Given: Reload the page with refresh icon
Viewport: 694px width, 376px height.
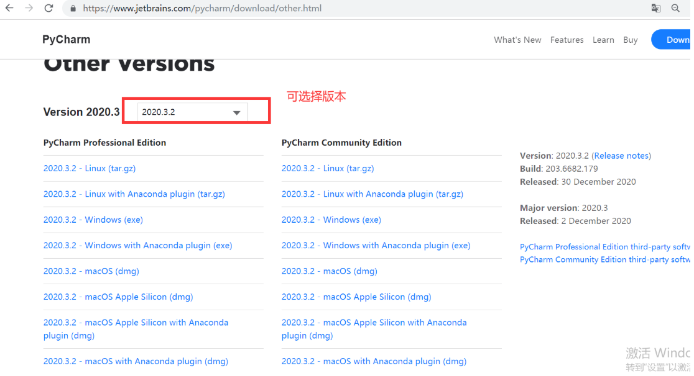Looking at the screenshot, I should (49, 8).
